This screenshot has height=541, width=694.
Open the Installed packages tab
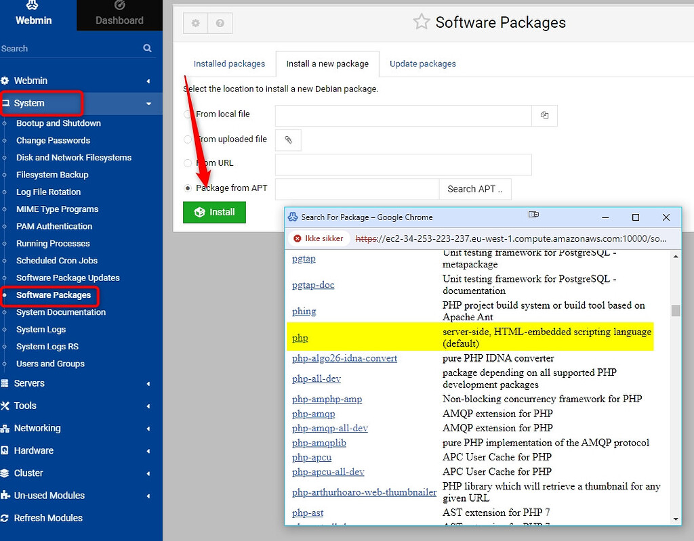point(230,63)
